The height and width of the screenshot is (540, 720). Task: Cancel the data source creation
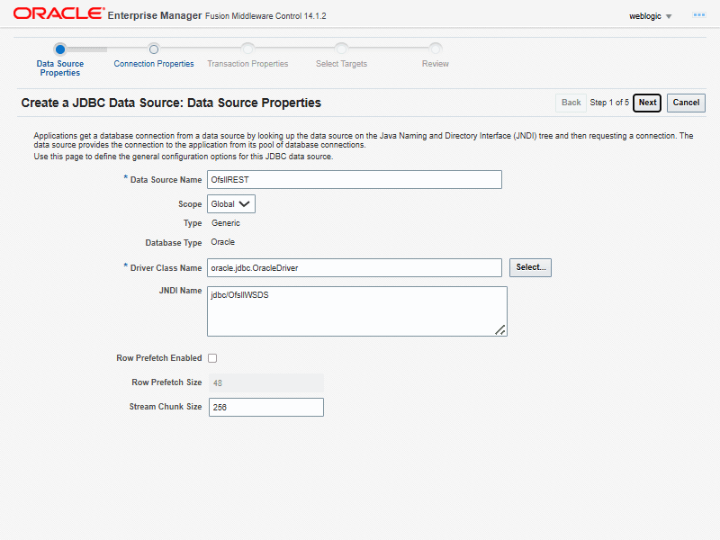click(x=686, y=103)
